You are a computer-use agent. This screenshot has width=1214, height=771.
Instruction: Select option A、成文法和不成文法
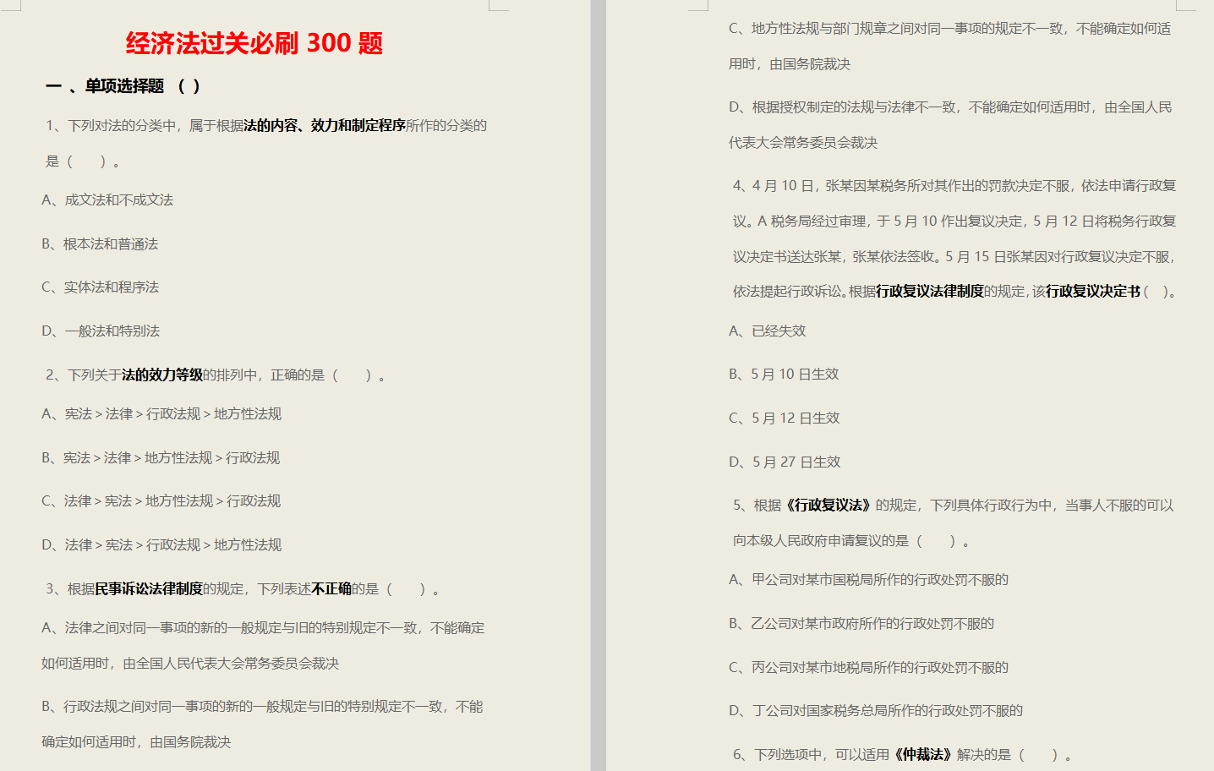pyautogui.click(x=107, y=200)
